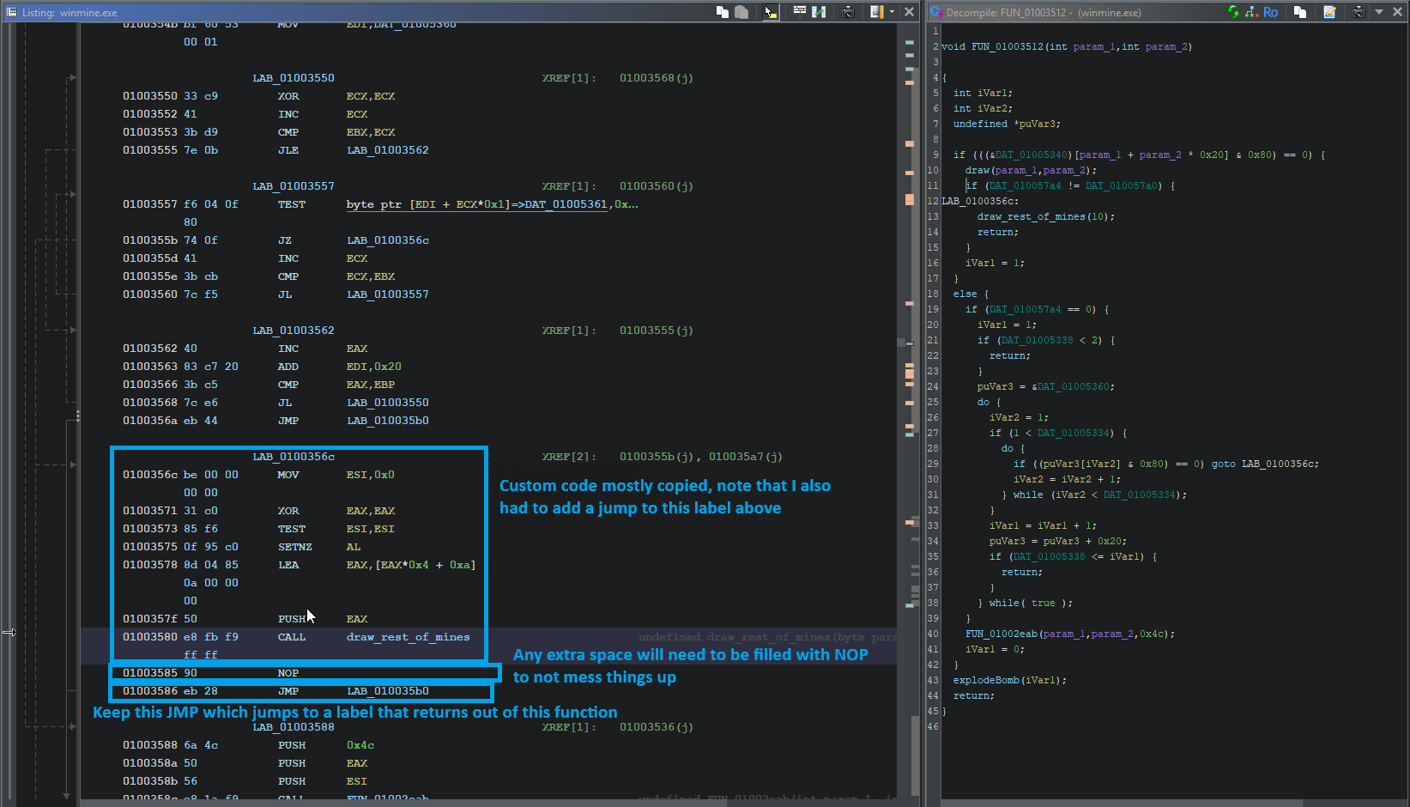Click the Copy icon in the Listing toolbar
Screen dimensions: 1410x807
click(722, 12)
